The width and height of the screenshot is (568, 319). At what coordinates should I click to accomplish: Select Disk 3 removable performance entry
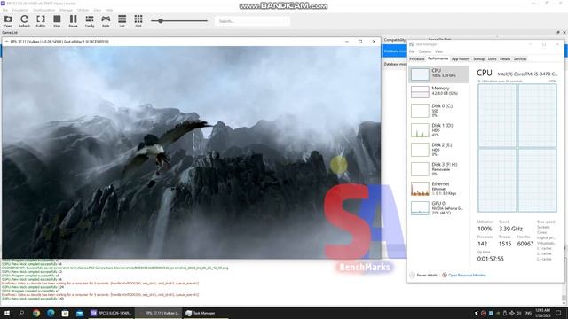(x=438, y=169)
